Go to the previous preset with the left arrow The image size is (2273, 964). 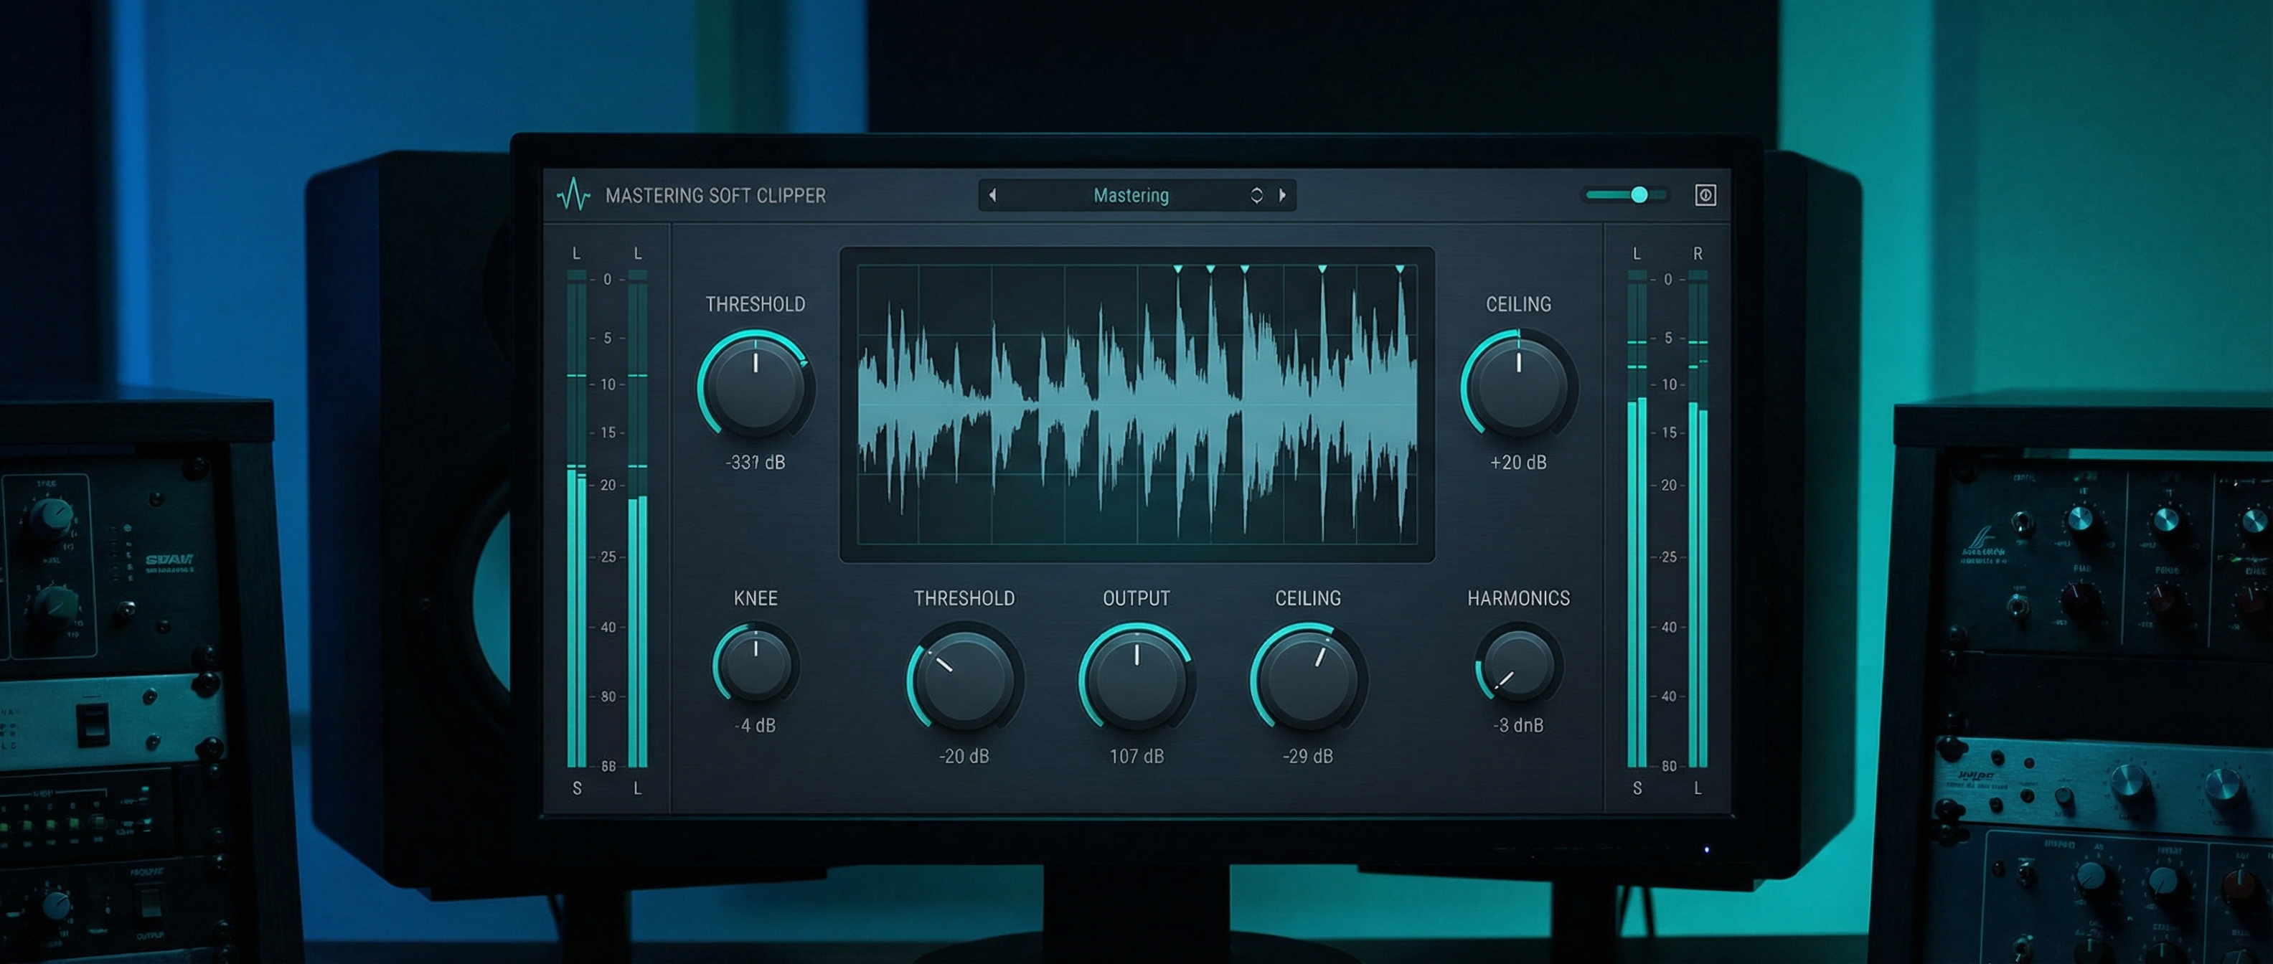click(993, 195)
